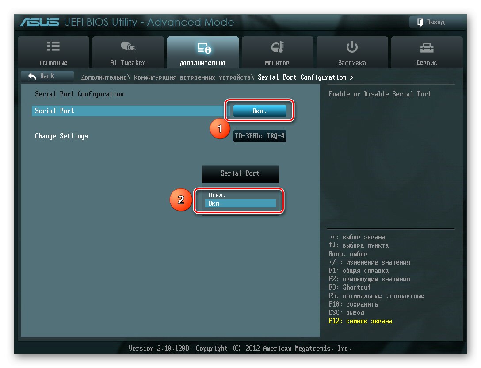Screen dimensions: 481x368
Task: Click the Back button label
Action: pos(47,76)
